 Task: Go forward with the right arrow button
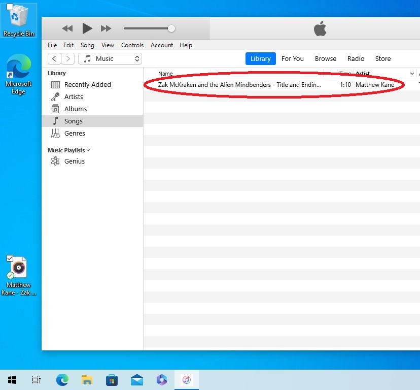coord(68,59)
